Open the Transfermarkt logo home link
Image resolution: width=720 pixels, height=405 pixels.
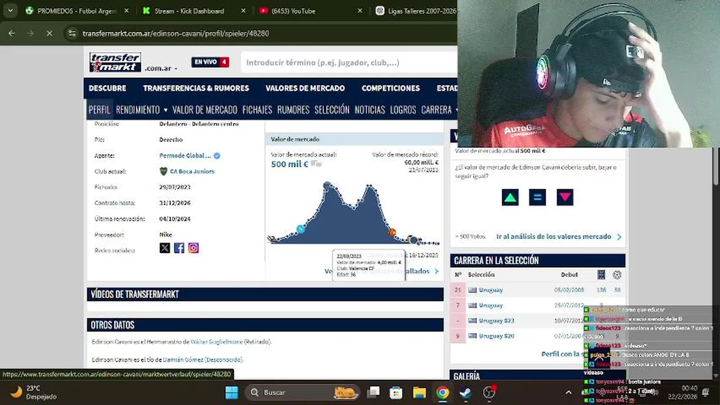click(115, 62)
